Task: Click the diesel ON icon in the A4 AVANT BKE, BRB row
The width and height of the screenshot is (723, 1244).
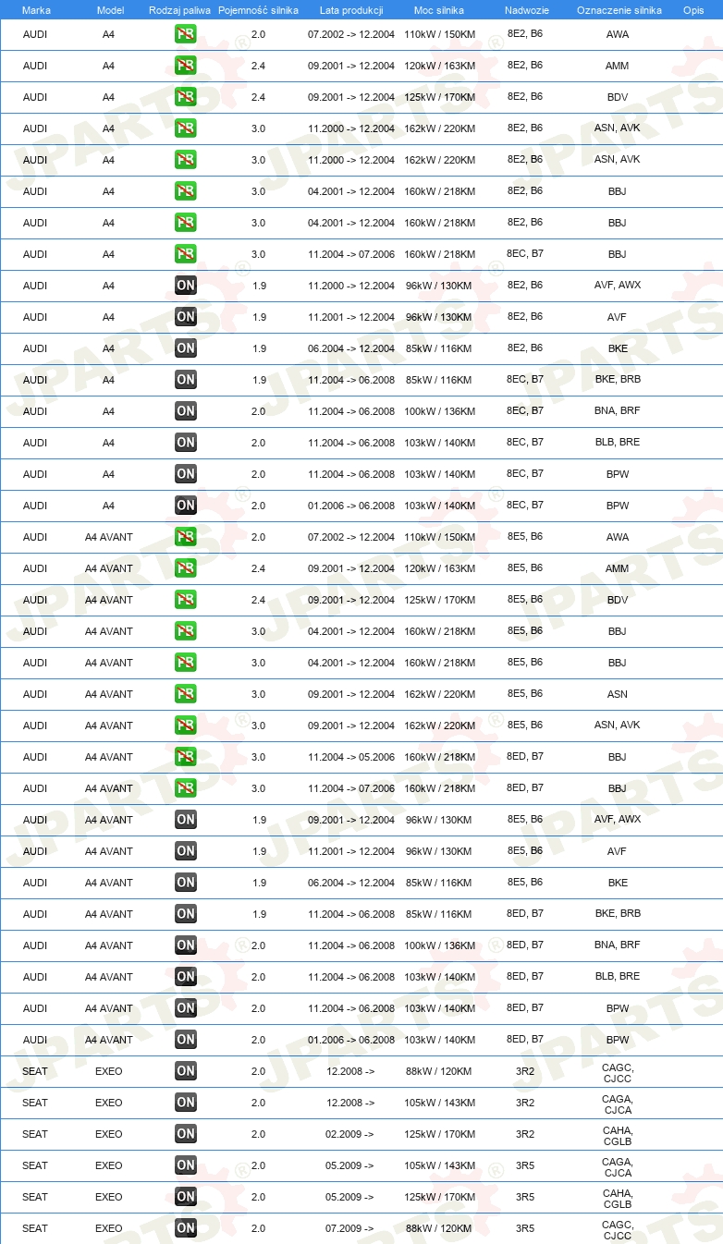Action: (185, 914)
